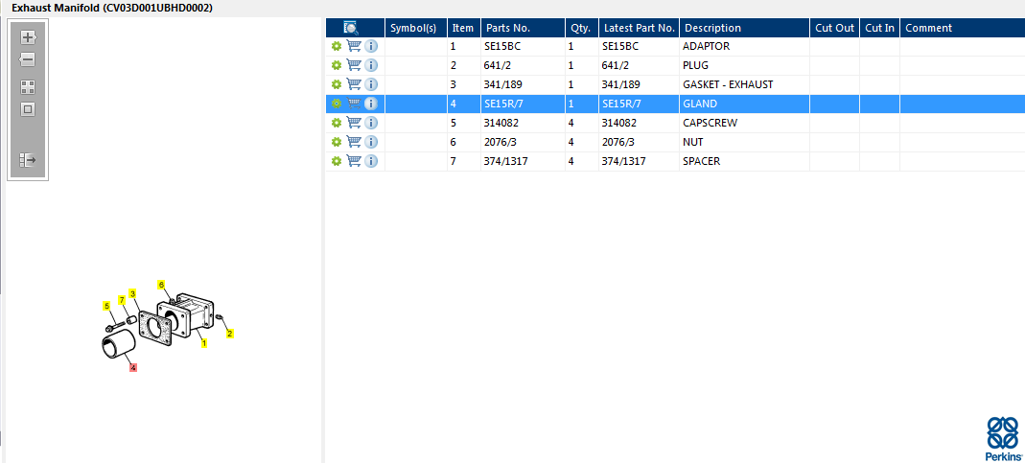1025x463 pixels.
Task: Click gear icon for GLAND row
Action: point(336,104)
